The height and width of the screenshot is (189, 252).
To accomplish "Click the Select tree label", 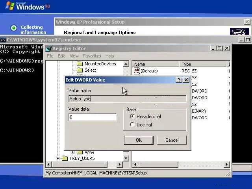I will [x=90, y=70].
